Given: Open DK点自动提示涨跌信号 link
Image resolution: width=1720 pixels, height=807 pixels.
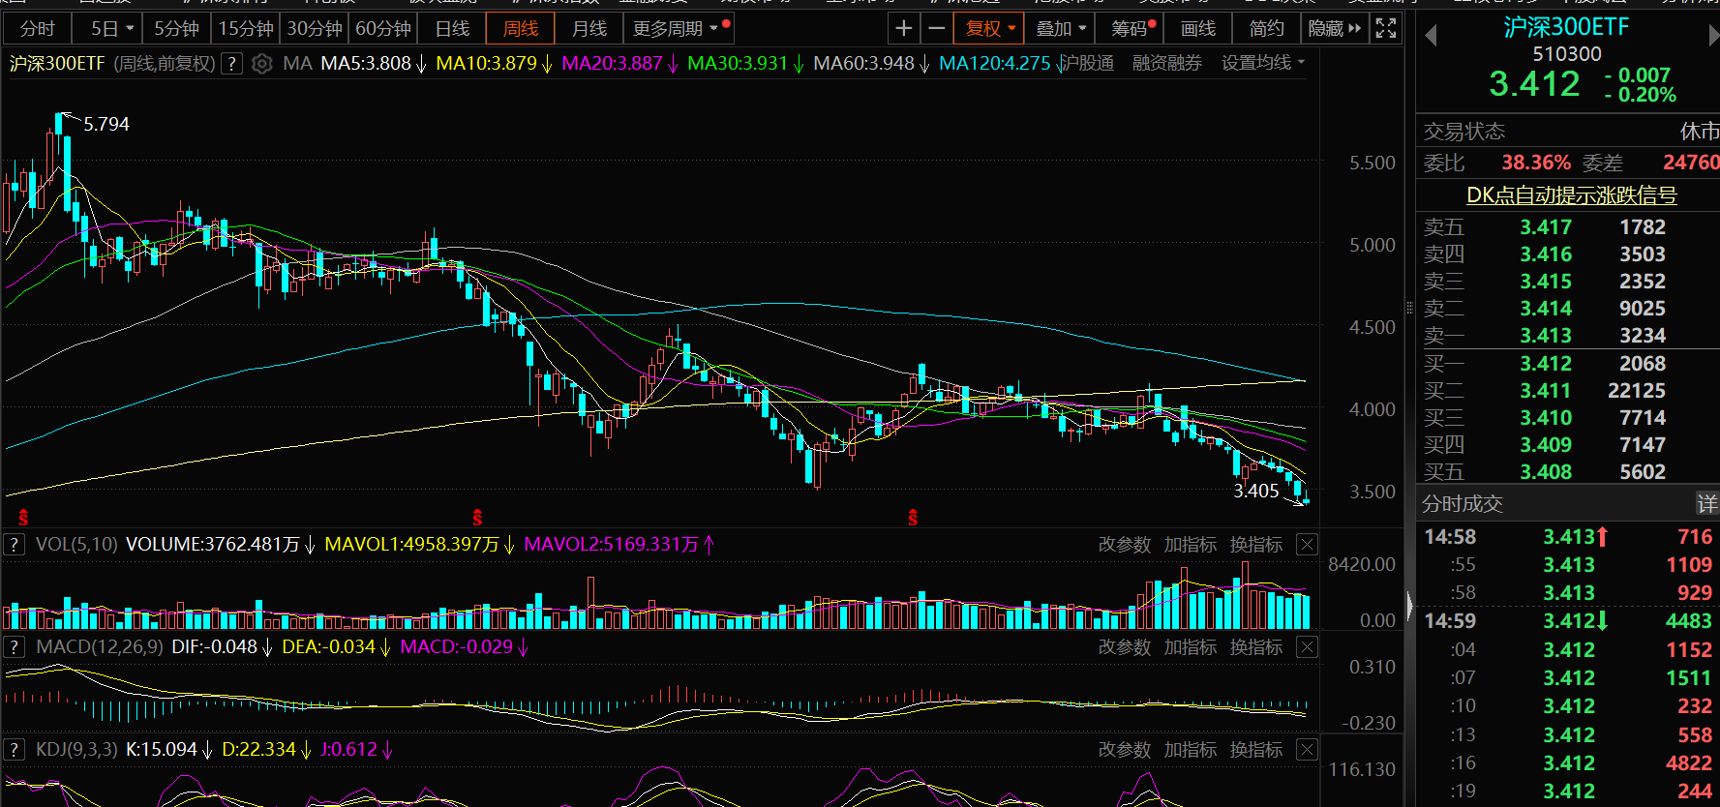Looking at the screenshot, I should (1572, 195).
